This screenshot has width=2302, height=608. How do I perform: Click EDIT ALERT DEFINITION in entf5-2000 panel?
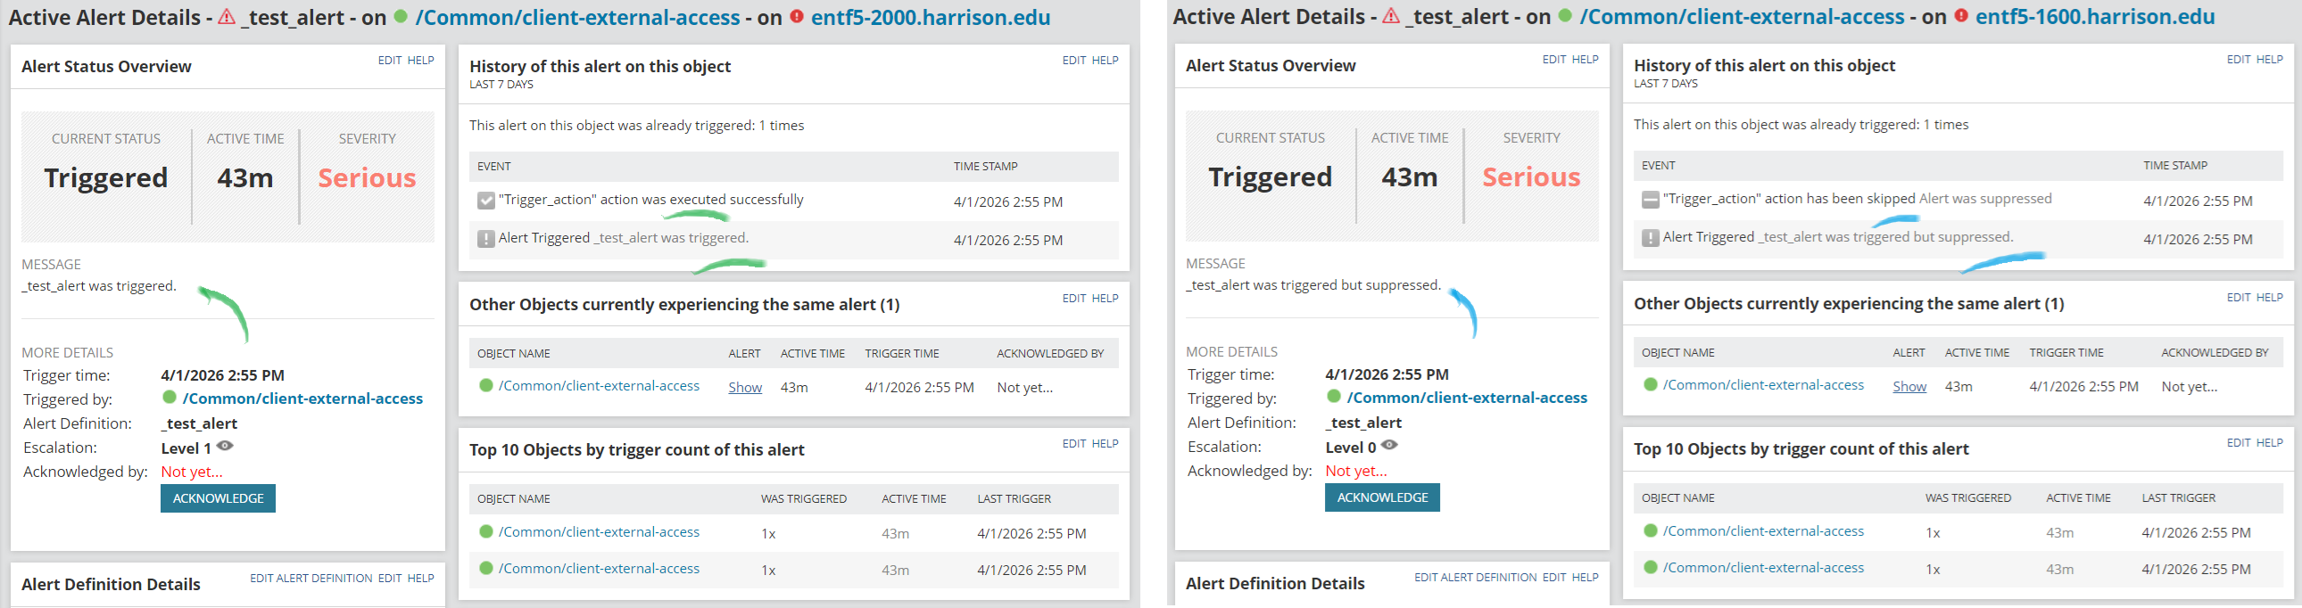point(311,579)
